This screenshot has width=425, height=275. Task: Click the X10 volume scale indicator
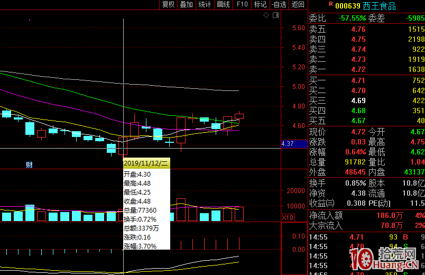point(288,217)
